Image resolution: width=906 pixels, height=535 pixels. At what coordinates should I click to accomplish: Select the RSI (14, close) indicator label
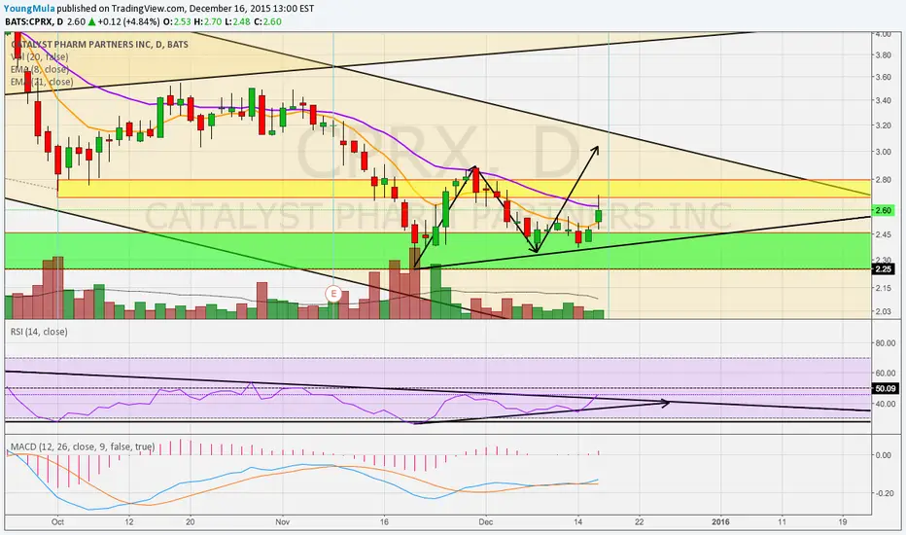point(39,332)
